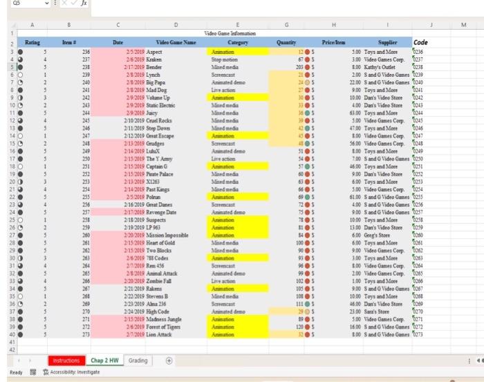Click the Category header cell
Image resolution: width=484 pixels, height=382 pixels.
click(238, 43)
